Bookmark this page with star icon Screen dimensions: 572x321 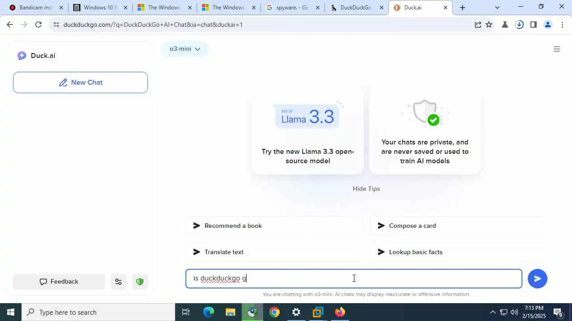(x=489, y=25)
